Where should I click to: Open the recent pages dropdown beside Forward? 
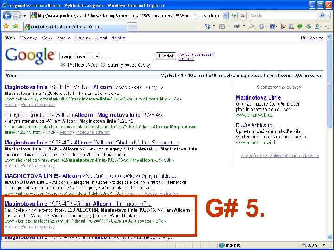coord(25,16)
